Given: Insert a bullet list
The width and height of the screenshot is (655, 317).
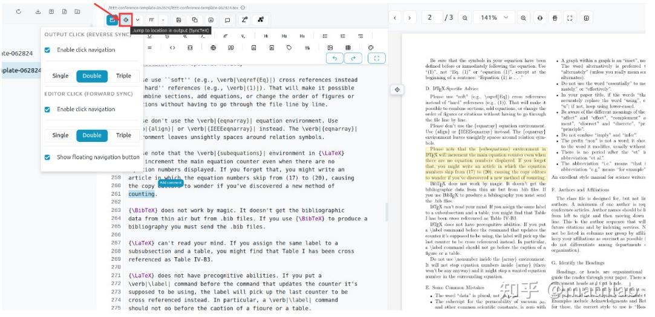Looking at the screenshot, I should pyautogui.click(x=325, y=36).
